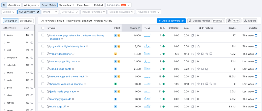Open the Intent filter dropdown

coord(50,12)
